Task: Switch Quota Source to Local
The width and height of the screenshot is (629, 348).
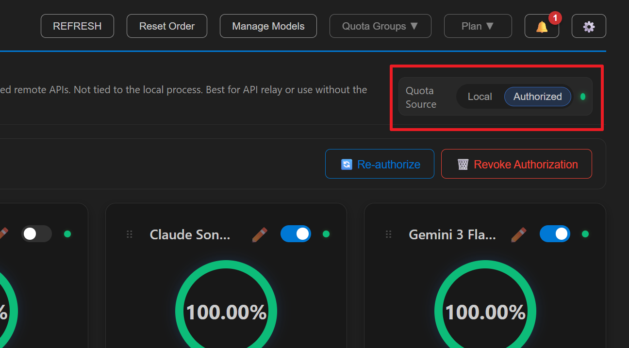Action: pyautogui.click(x=480, y=97)
